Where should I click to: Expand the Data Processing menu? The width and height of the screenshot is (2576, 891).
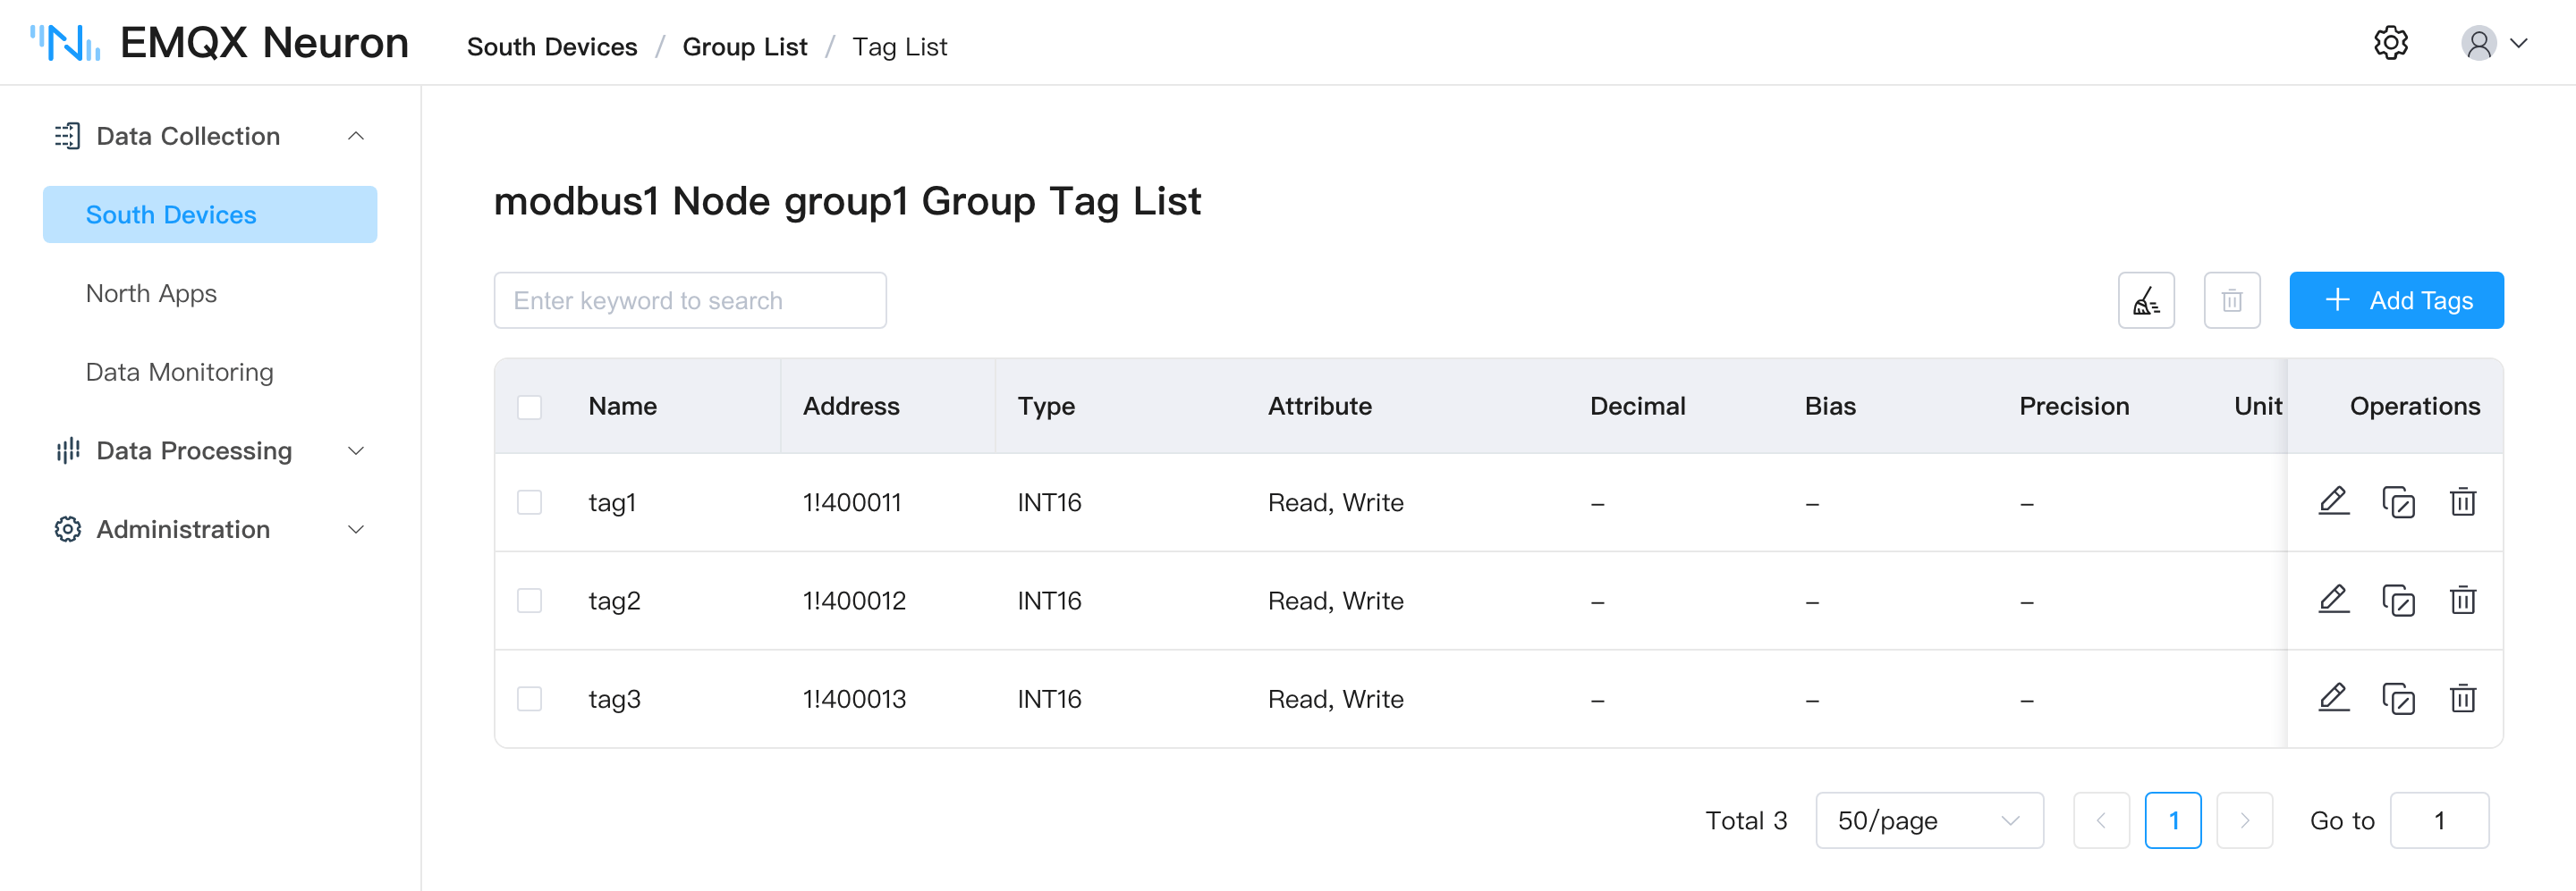(x=210, y=450)
